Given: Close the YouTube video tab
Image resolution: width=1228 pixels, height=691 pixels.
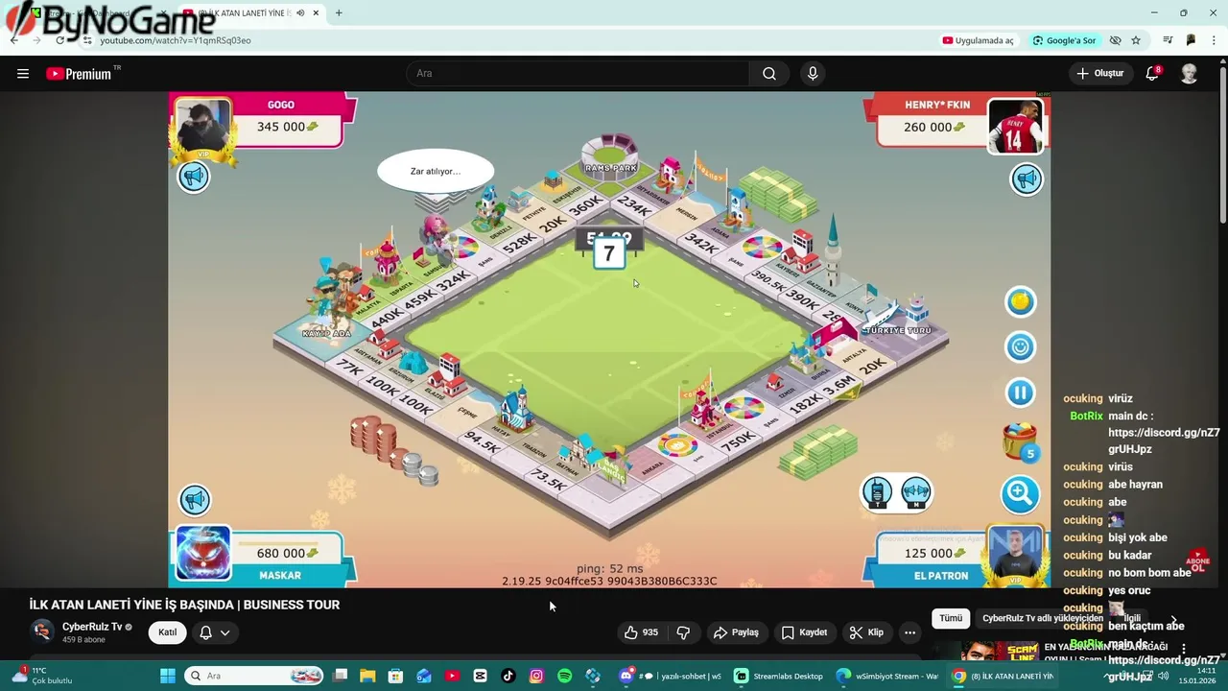Looking at the screenshot, I should click(x=316, y=13).
